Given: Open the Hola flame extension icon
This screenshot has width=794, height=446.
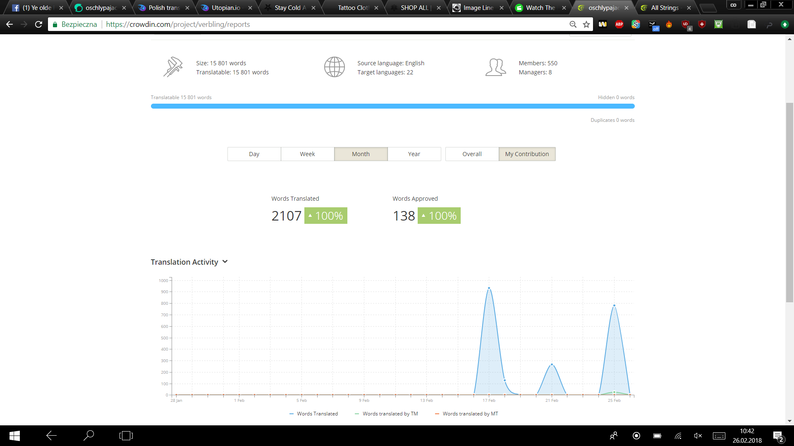Looking at the screenshot, I should click(669, 25).
